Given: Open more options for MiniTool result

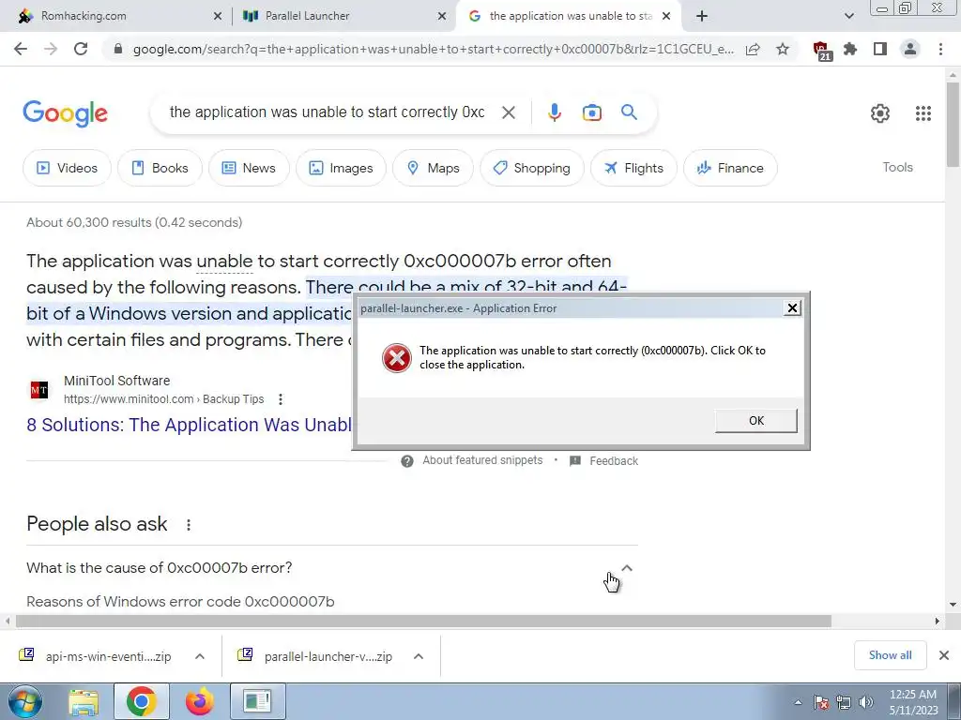Looking at the screenshot, I should pos(280,399).
